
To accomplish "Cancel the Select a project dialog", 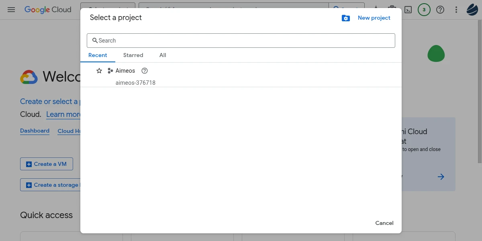I will [384, 223].
